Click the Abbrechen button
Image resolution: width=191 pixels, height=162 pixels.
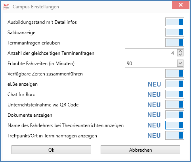click(140, 150)
